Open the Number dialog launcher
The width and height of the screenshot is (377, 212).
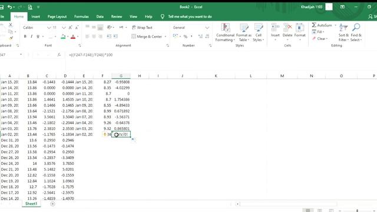point(210,45)
